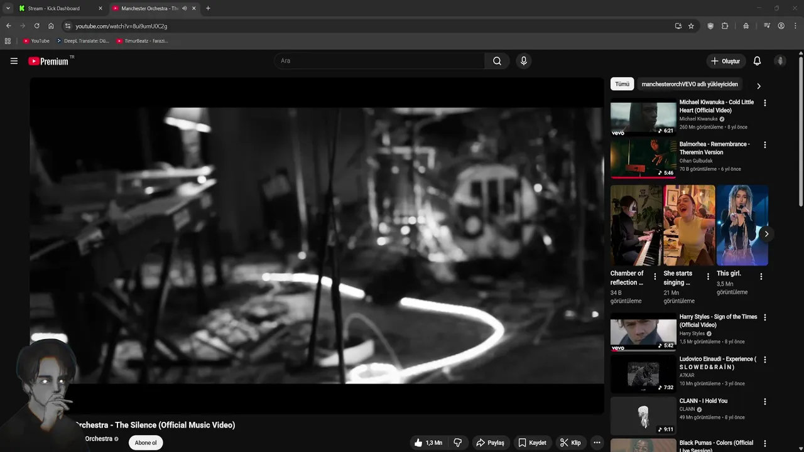Open the YouTube guide hamburger menu
The width and height of the screenshot is (804, 452).
[x=14, y=61]
